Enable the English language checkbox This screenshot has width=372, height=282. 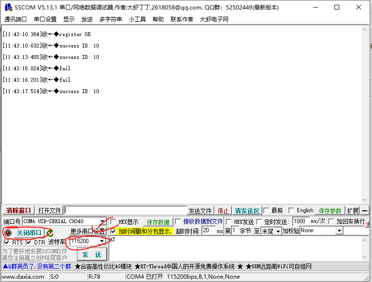click(x=291, y=210)
